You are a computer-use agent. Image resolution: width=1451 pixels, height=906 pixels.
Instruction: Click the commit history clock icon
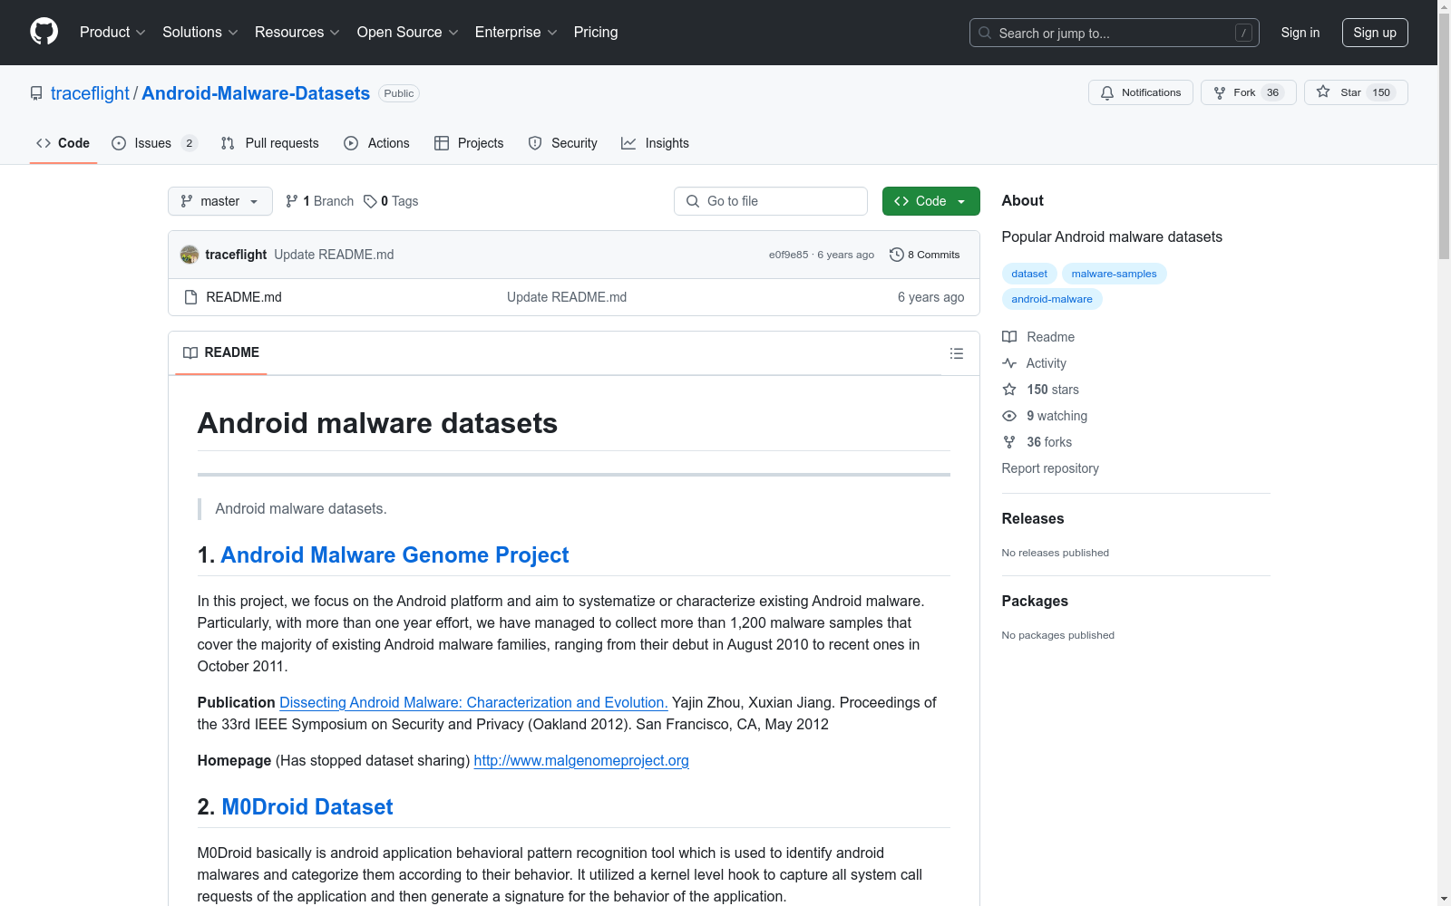[897, 255]
